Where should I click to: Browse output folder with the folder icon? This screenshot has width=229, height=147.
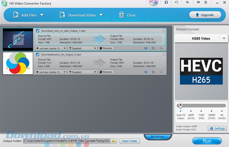[114, 141]
